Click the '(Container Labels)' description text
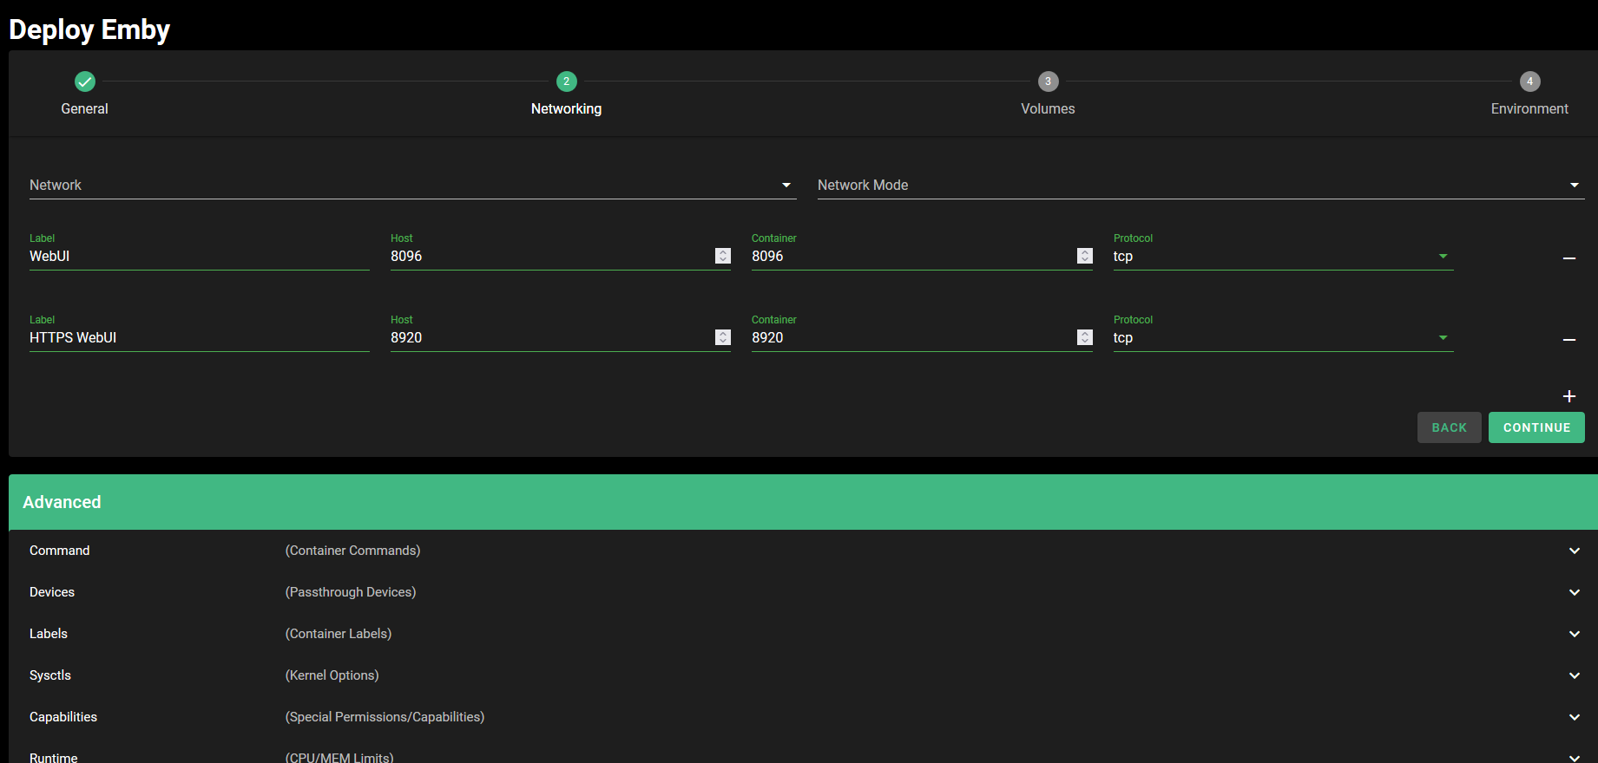 pyautogui.click(x=339, y=634)
